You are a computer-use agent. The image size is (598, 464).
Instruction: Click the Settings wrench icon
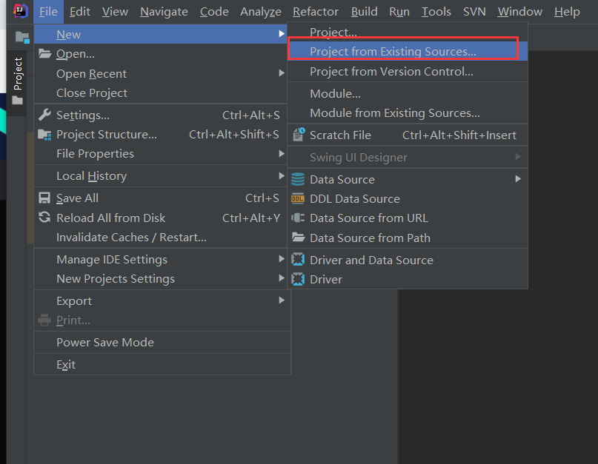44,115
